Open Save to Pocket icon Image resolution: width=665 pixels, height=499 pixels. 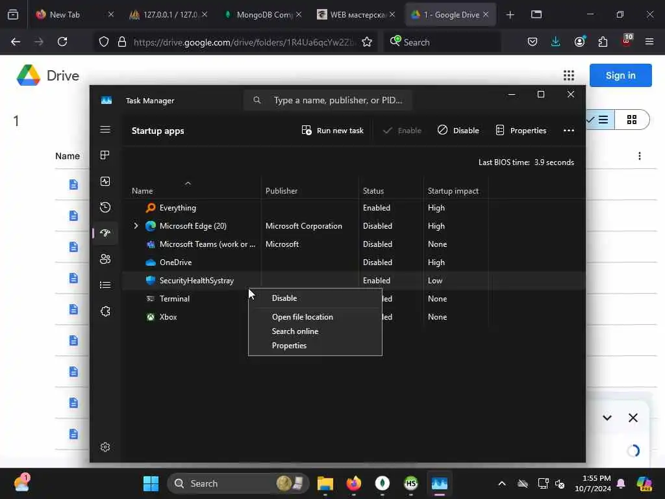click(533, 42)
